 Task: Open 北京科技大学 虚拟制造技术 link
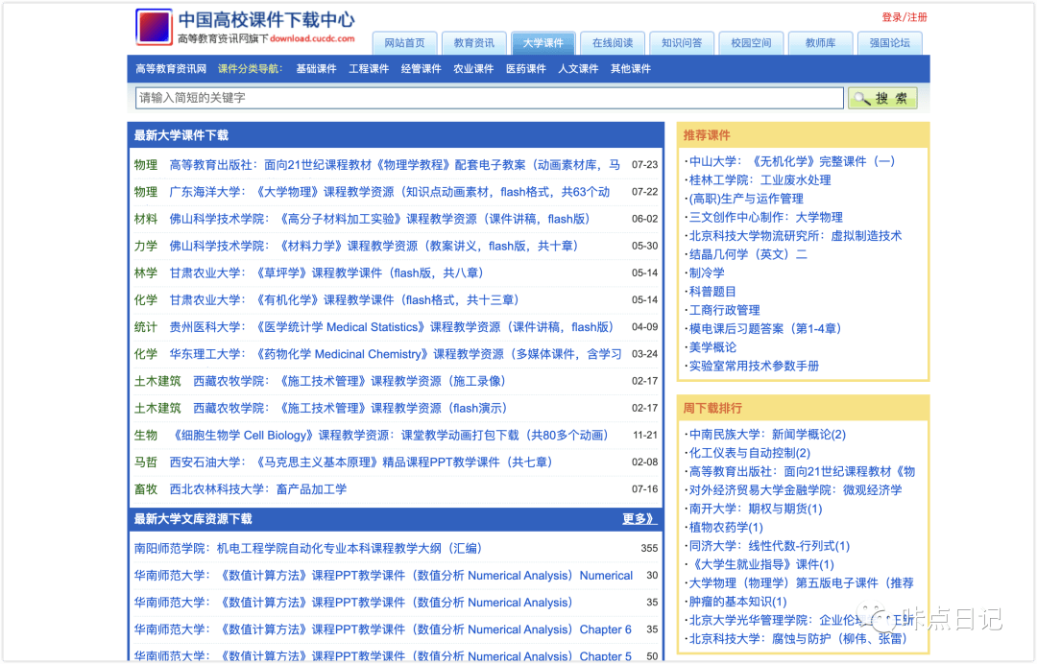coord(795,236)
